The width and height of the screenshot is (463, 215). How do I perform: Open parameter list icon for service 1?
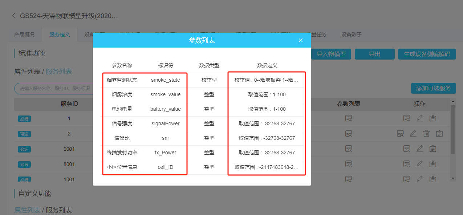coord(349,118)
